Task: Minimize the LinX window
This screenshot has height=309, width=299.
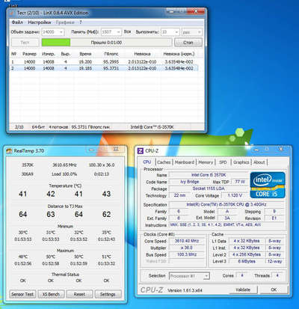Action: tap(170, 11)
